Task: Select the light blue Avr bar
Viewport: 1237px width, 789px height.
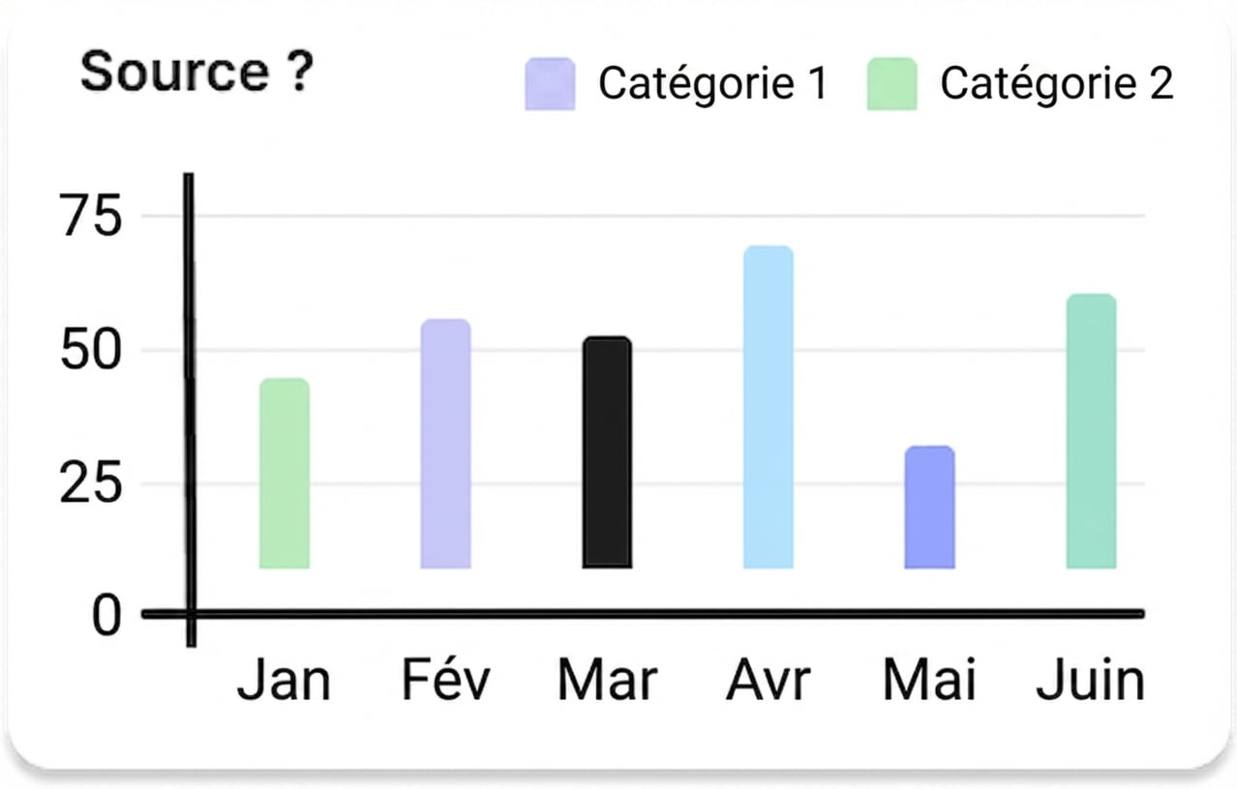Action: click(769, 407)
